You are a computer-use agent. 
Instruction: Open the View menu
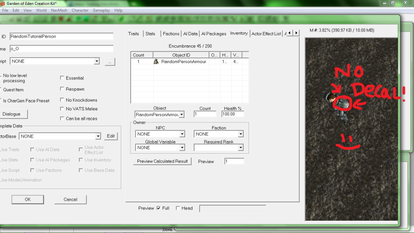(27, 10)
